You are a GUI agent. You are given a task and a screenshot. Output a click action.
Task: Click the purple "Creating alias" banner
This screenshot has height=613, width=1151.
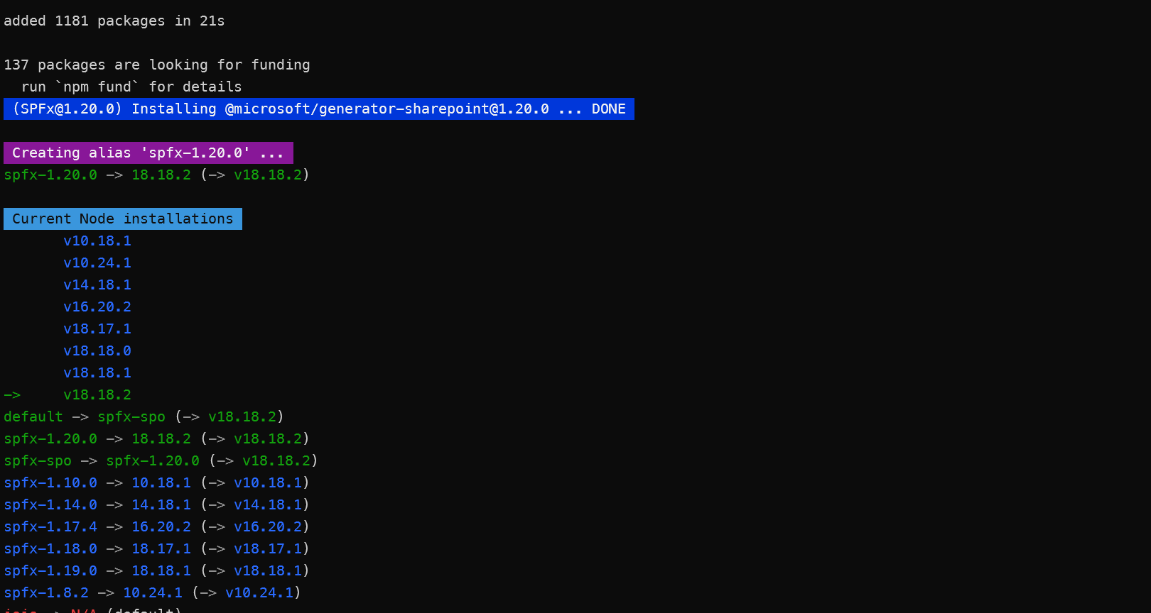(x=148, y=153)
